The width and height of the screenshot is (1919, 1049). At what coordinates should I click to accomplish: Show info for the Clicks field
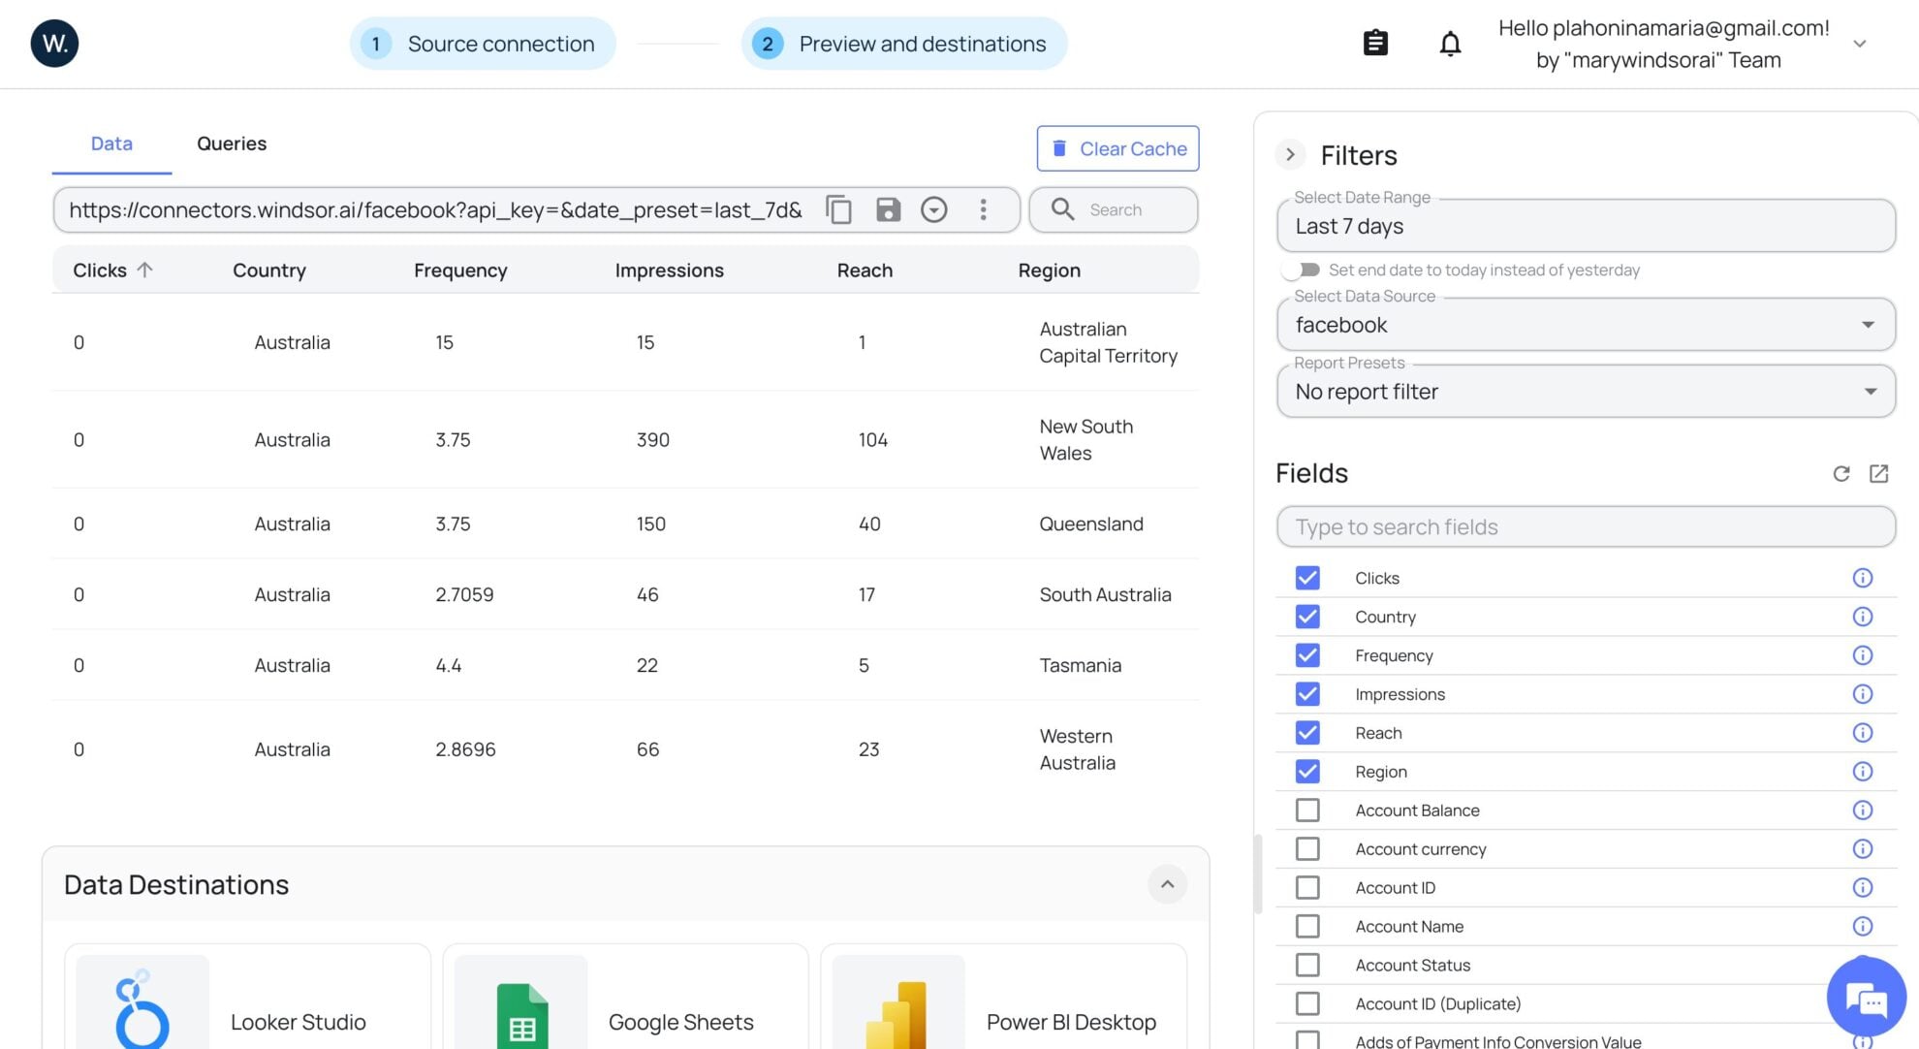pos(1862,578)
